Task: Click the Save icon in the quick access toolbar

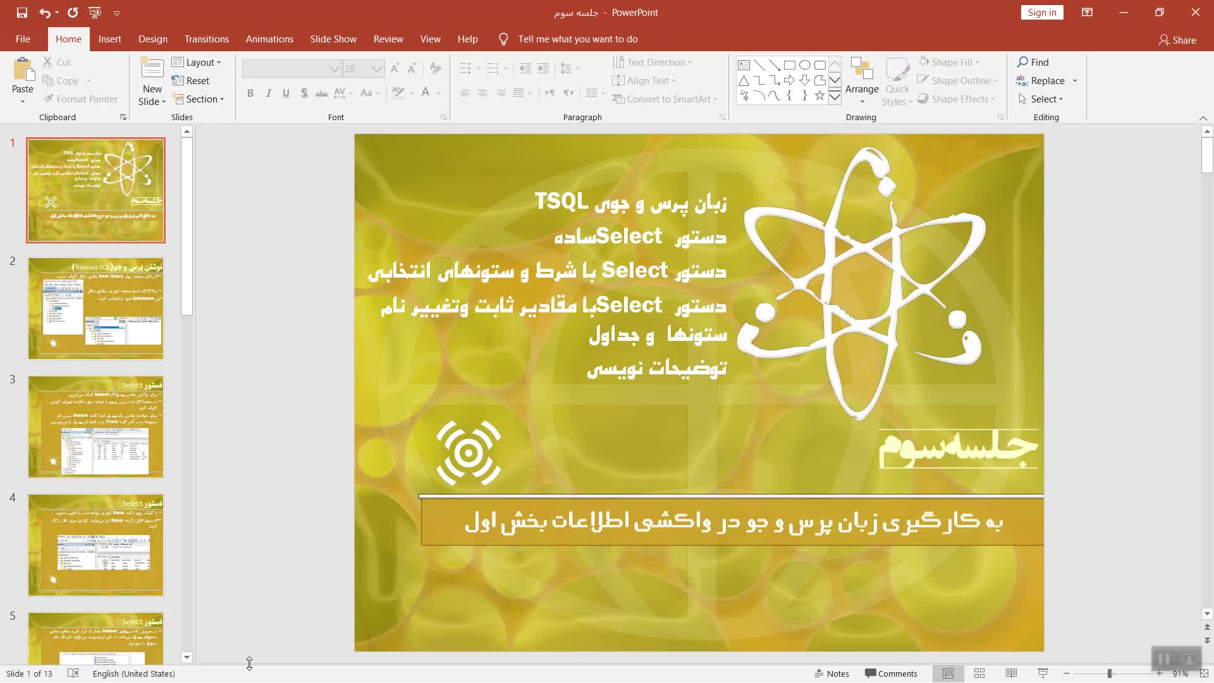Action: pyautogui.click(x=21, y=13)
